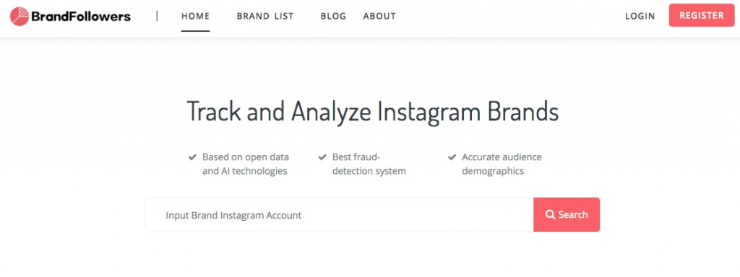The width and height of the screenshot is (740, 277).
Task: Select the 'Based on open data' feature text
Action: coord(246,164)
